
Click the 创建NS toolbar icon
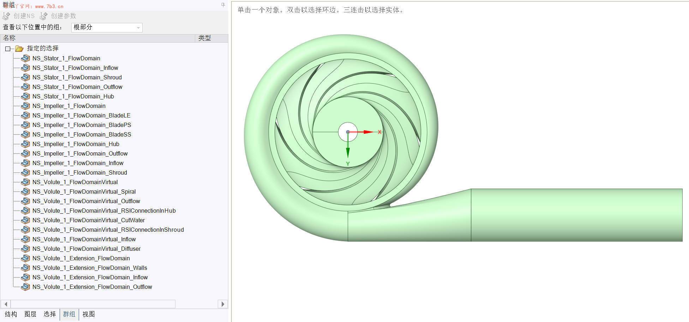(6, 16)
